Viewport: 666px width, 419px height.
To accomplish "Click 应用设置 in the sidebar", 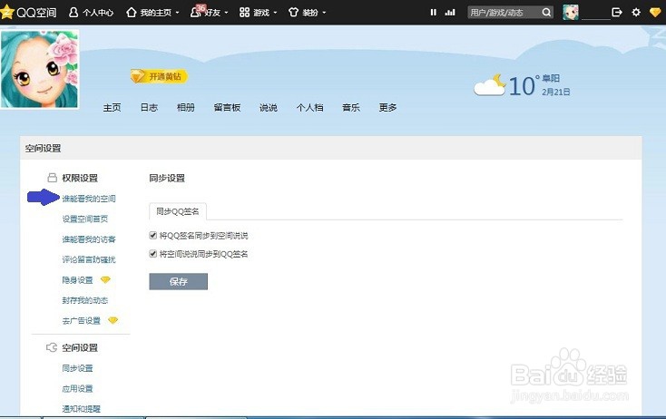I will coord(77,389).
